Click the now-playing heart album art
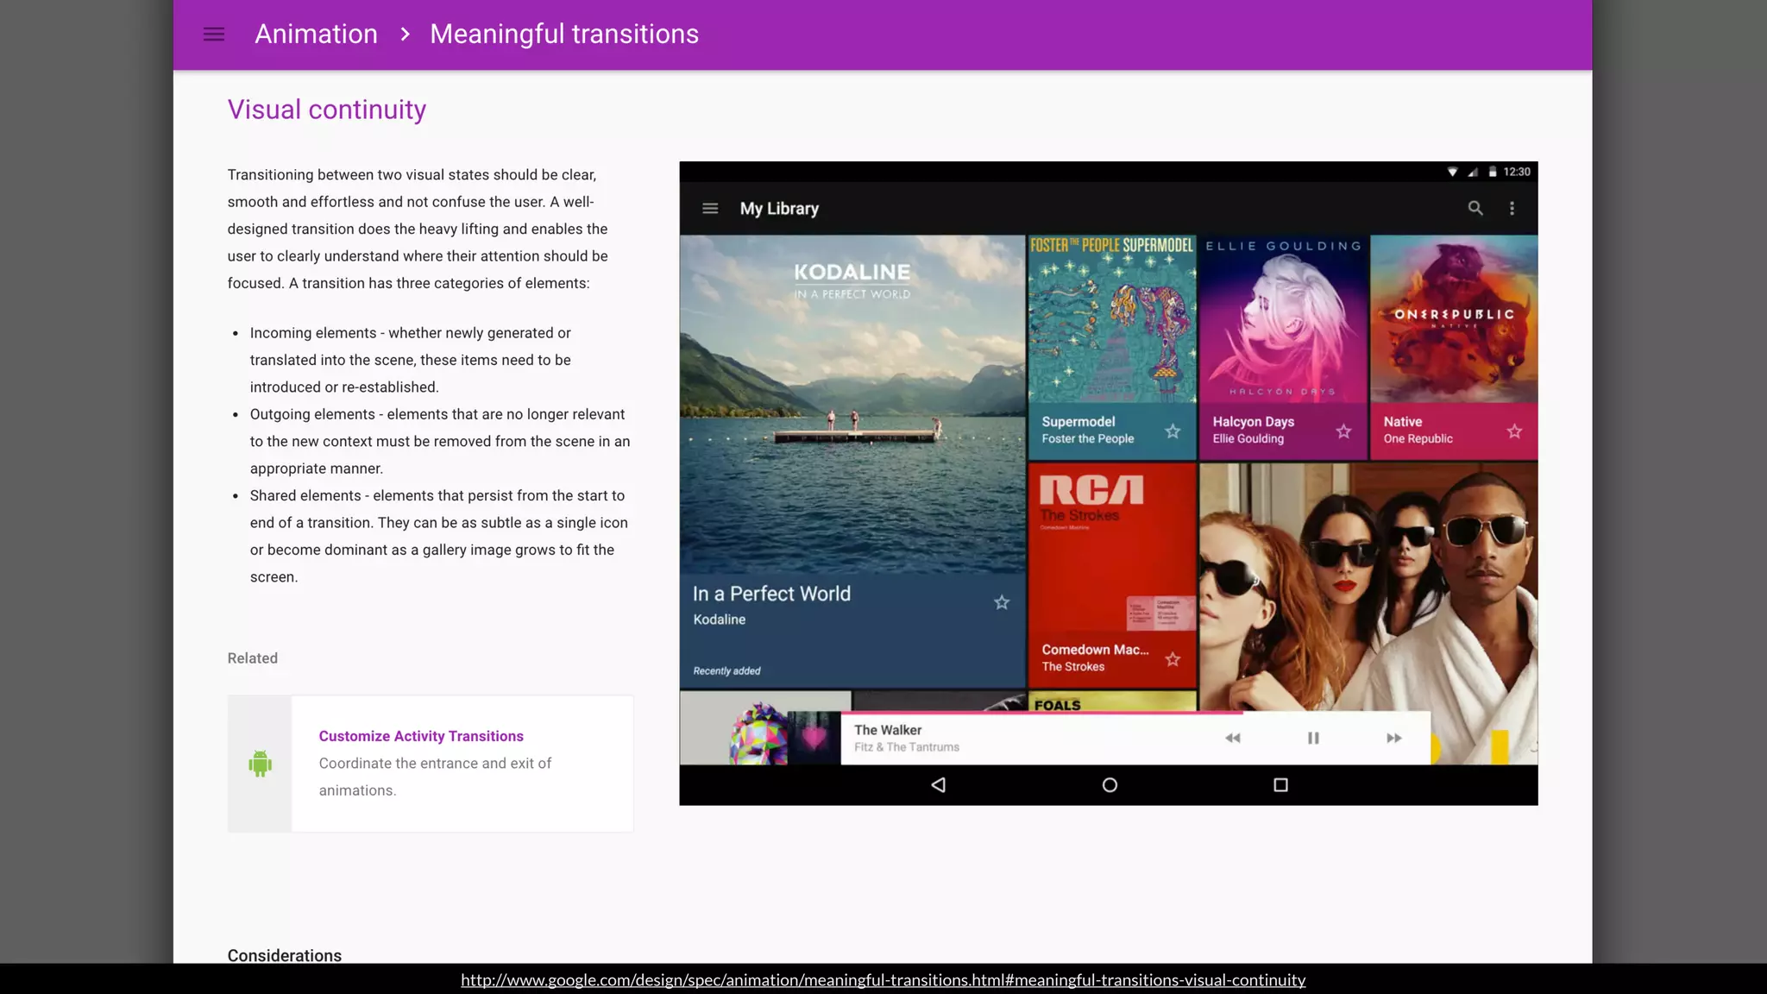 point(814,738)
